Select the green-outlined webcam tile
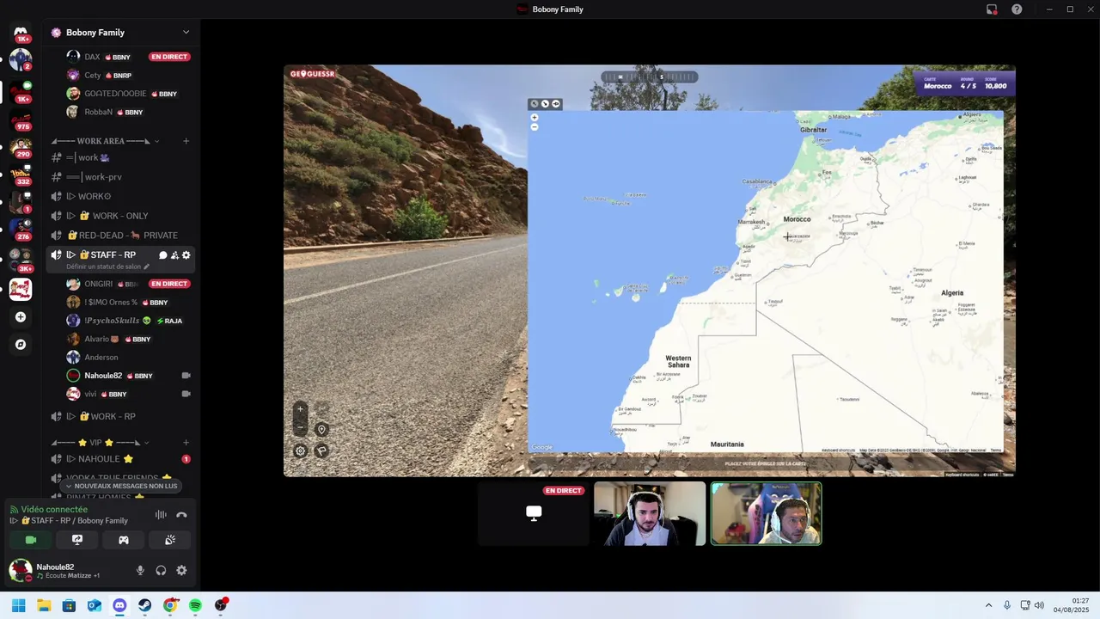Screen dimensions: 1100x619 (x=766, y=513)
